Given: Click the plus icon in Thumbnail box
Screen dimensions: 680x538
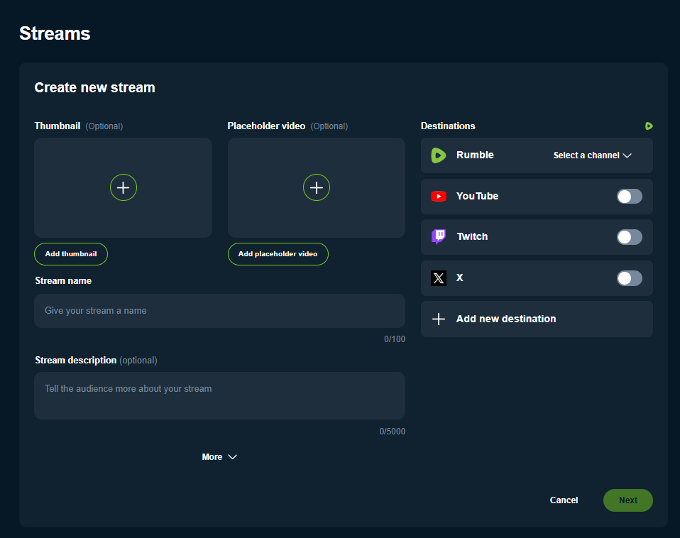Looking at the screenshot, I should pos(124,187).
